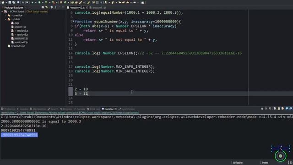Click the Save All toolbar icon
Viewport: 293px width, 165px height.
pos(14,2)
